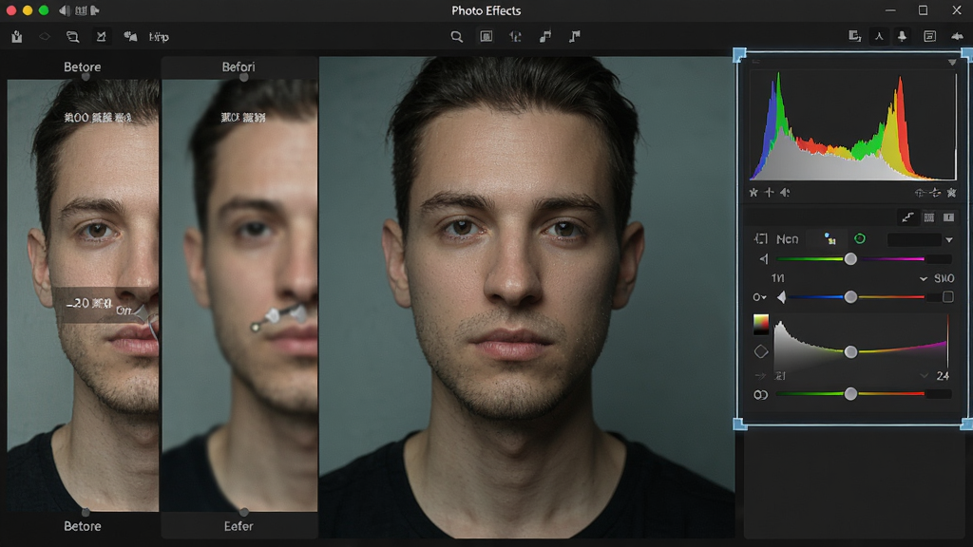Image resolution: width=973 pixels, height=547 pixels.
Task: Open the dark dropdown field in the Ncn row
Action: [915, 239]
